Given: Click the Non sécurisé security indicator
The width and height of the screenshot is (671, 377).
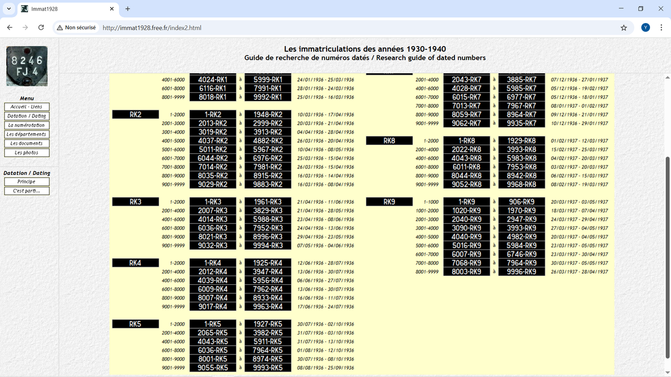Looking at the screenshot, I should (77, 28).
